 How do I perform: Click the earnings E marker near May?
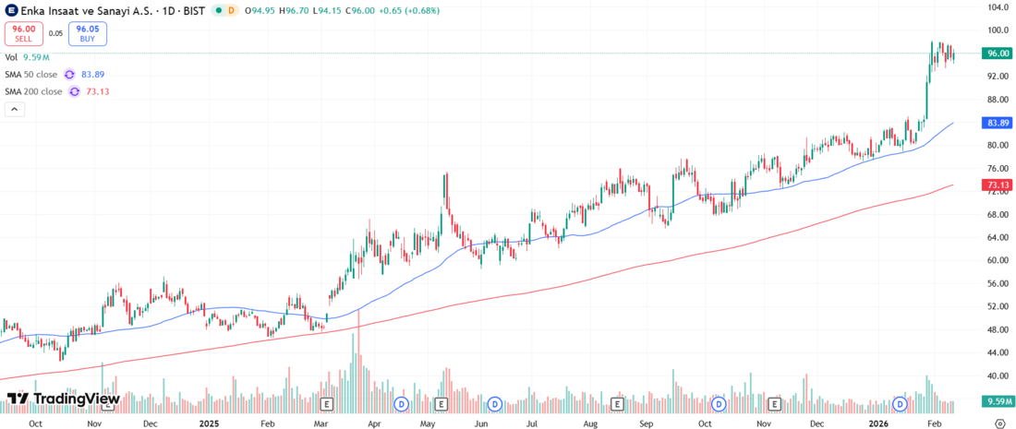point(441,404)
